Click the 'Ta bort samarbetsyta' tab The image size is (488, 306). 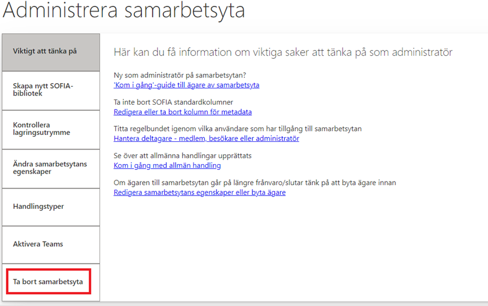click(x=48, y=282)
